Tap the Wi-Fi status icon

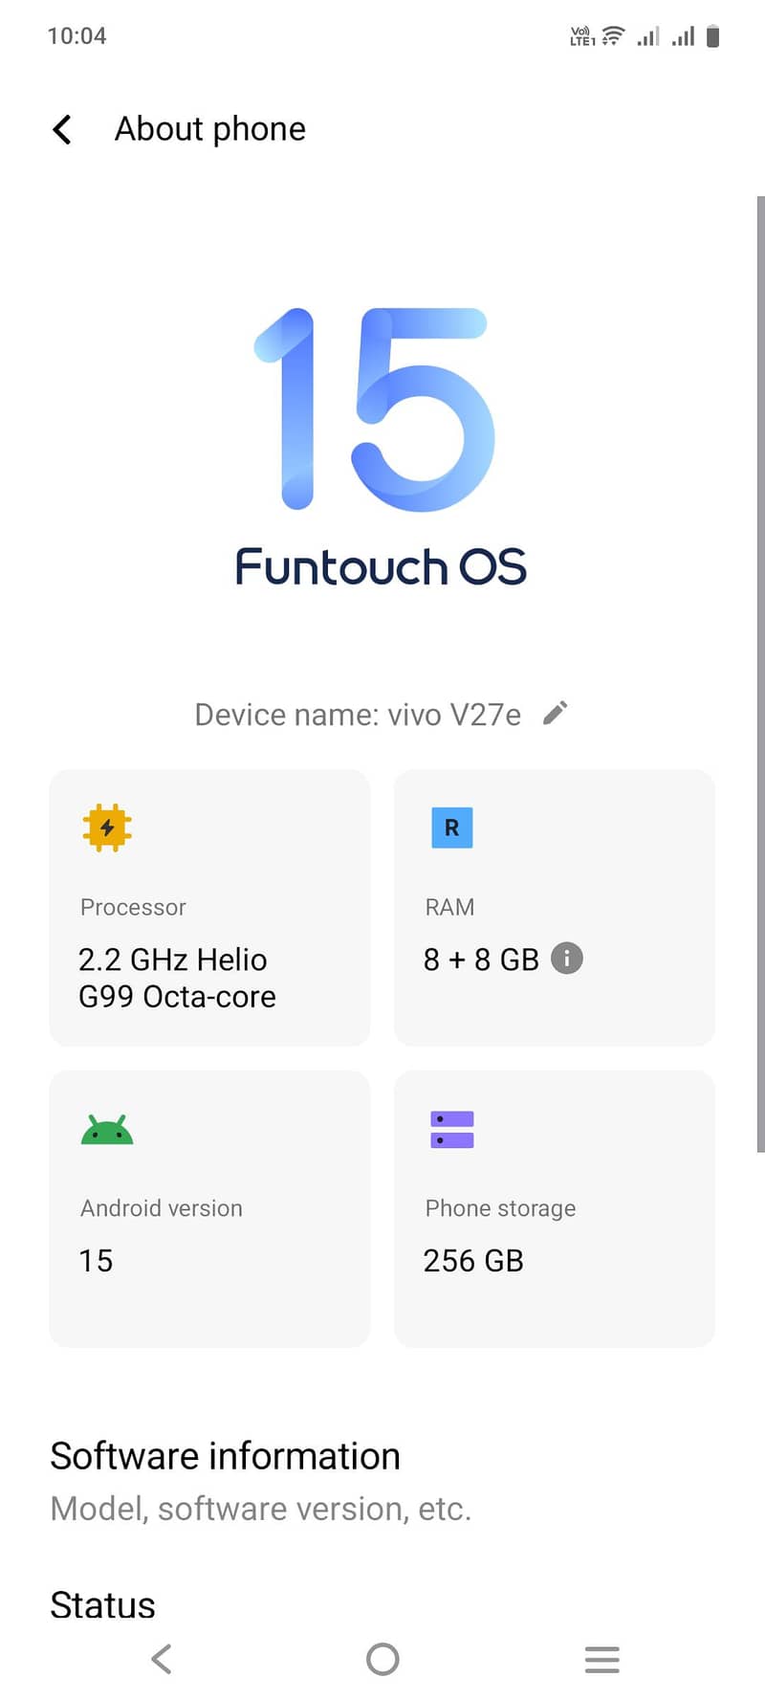pyautogui.click(x=613, y=36)
